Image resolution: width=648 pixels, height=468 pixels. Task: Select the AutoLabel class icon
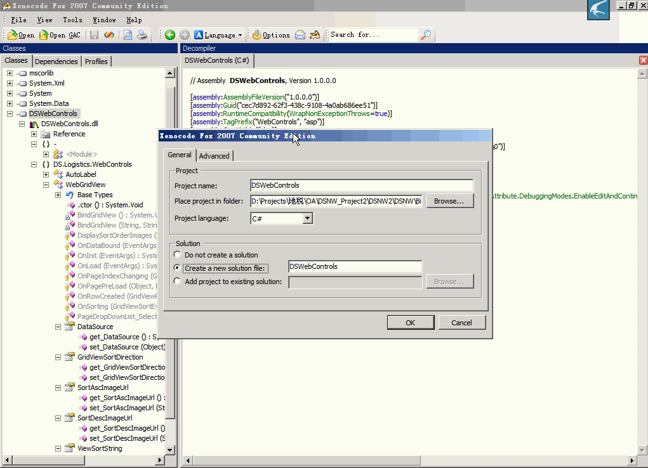pyautogui.click(x=58, y=174)
